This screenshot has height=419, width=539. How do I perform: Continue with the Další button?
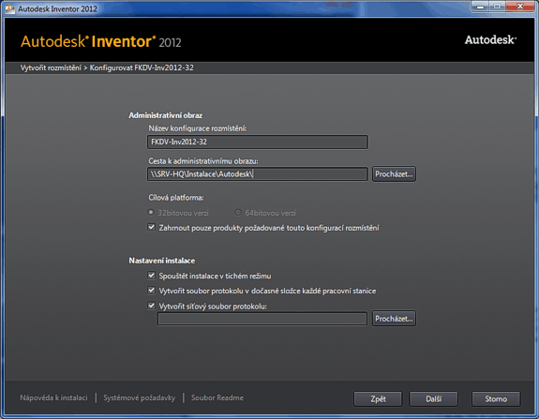pyautogui.click(x=433, y=399)
